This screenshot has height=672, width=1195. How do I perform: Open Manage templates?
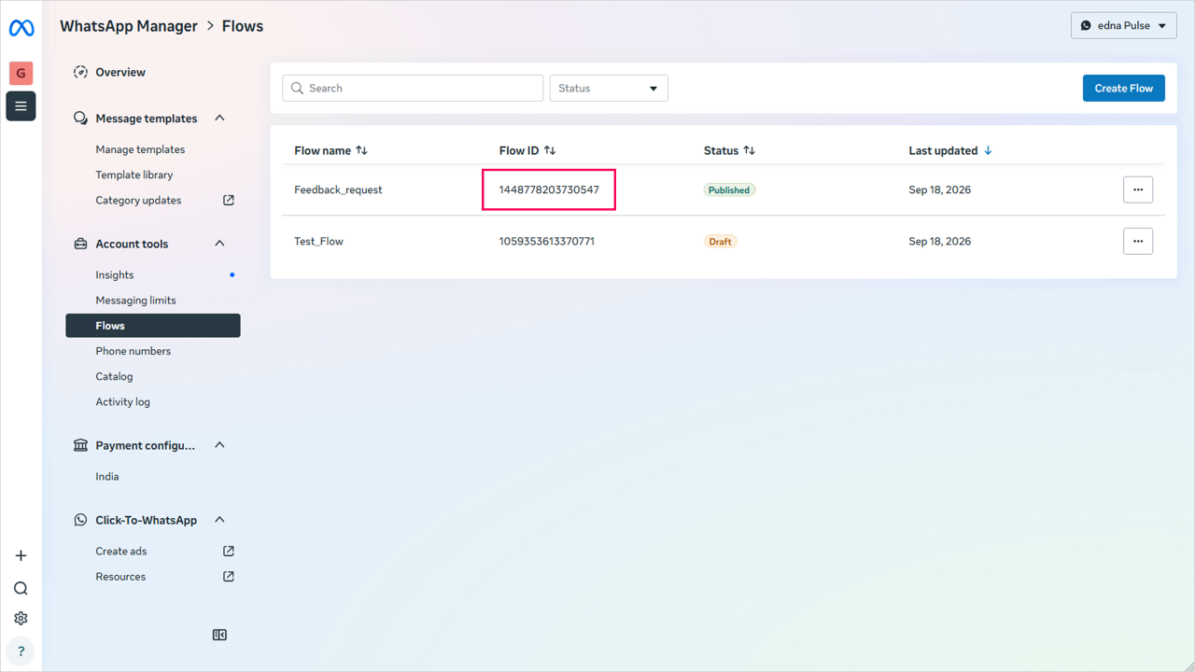pyautogui.click(x=140, y=149)
